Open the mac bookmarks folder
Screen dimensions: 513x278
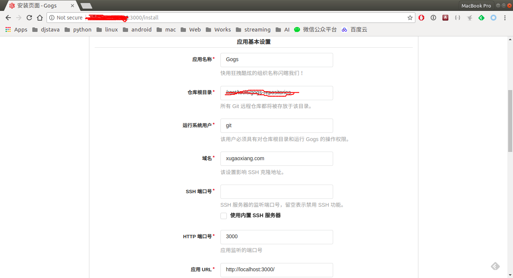(x=166, y=30)
